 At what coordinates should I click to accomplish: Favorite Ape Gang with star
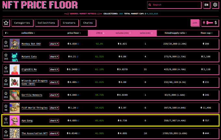pyautogui.click(x=6, y=119)
